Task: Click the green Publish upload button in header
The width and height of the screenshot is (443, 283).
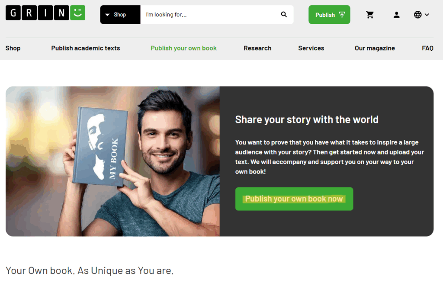Action: pos(329,15)
